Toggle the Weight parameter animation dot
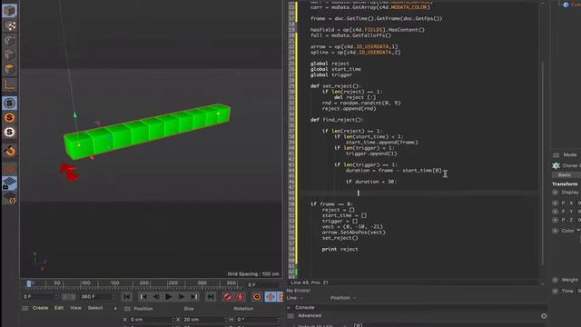This screenshot has height=327, width=581. pyautogui.click(x=555, y=280)
